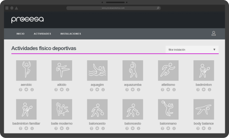Click the question mark icon under atletismo
The width and height of the screenshot is (229, 138).
tap(163, 89)
